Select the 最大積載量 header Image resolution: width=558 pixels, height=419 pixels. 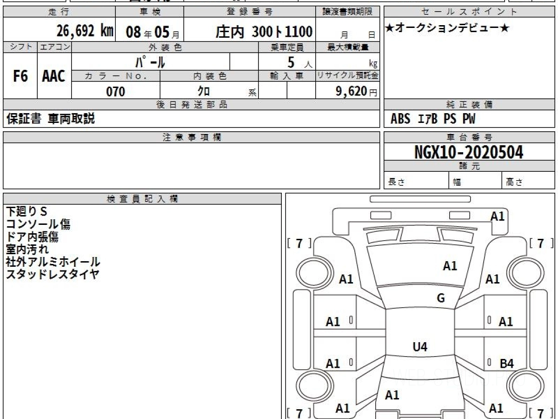(x=348, y=47)
